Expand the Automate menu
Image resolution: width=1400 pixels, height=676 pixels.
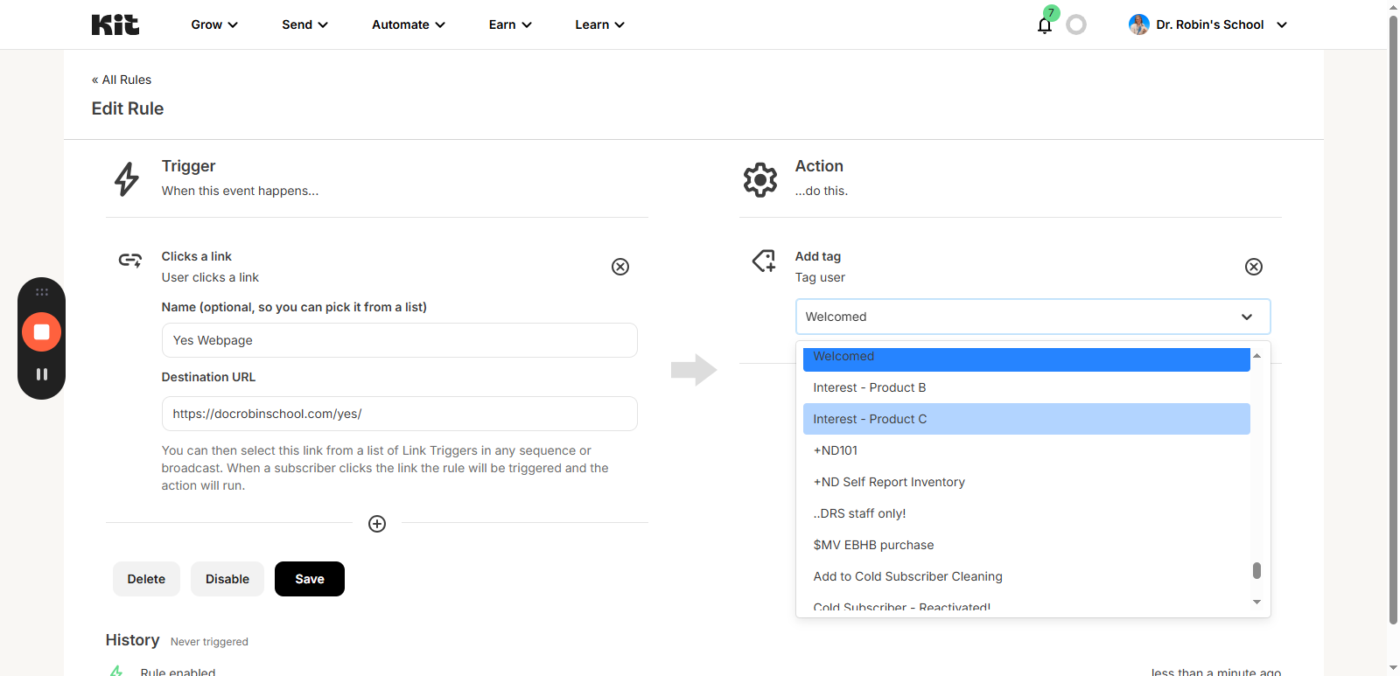408,24
